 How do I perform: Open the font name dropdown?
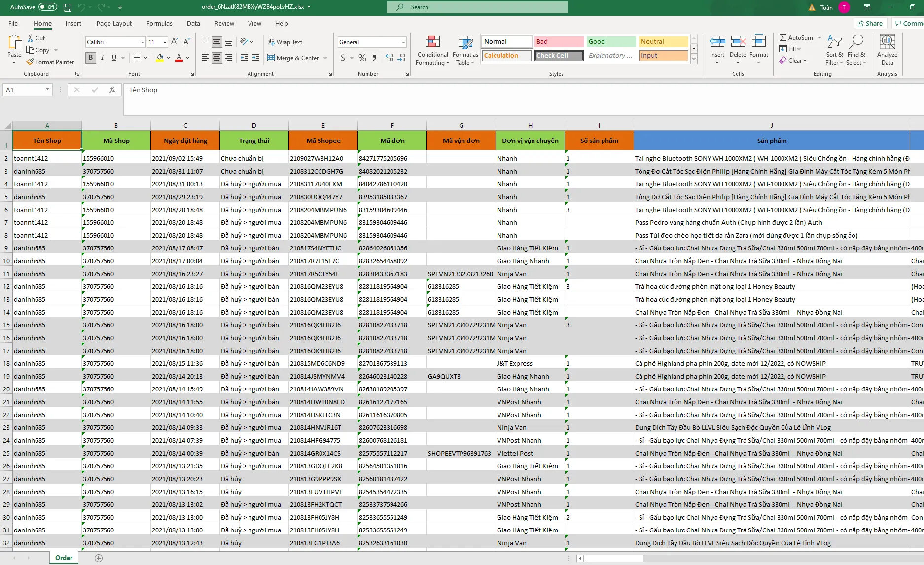(143, 42)
